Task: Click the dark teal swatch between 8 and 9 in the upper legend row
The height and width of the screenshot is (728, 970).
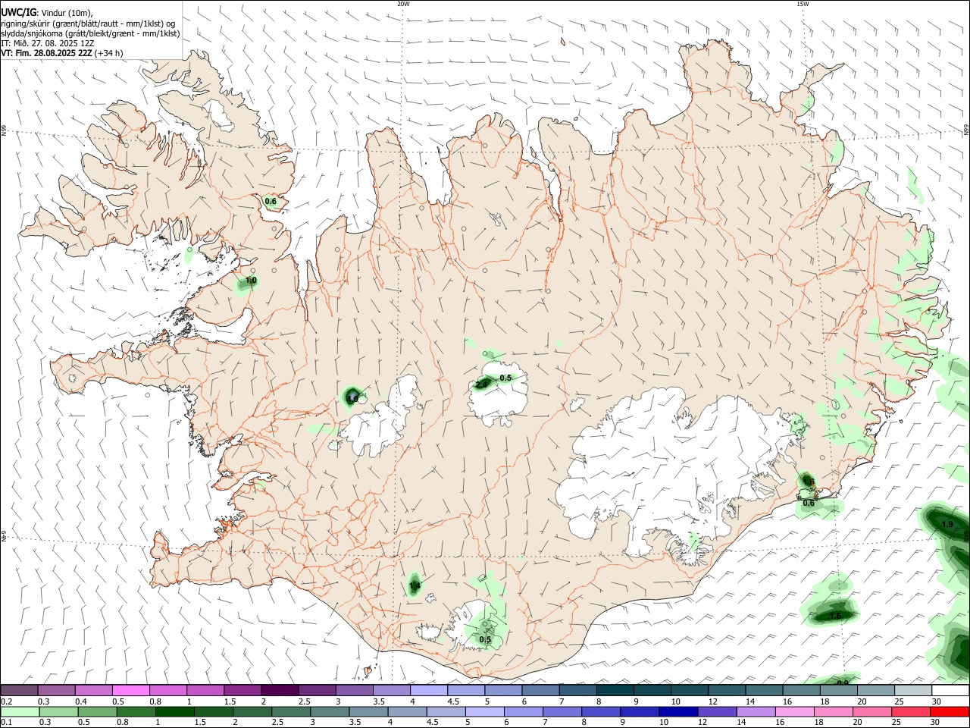Action: click(615, 690)
